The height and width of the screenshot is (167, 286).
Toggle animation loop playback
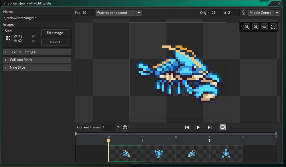pos(223,127)
